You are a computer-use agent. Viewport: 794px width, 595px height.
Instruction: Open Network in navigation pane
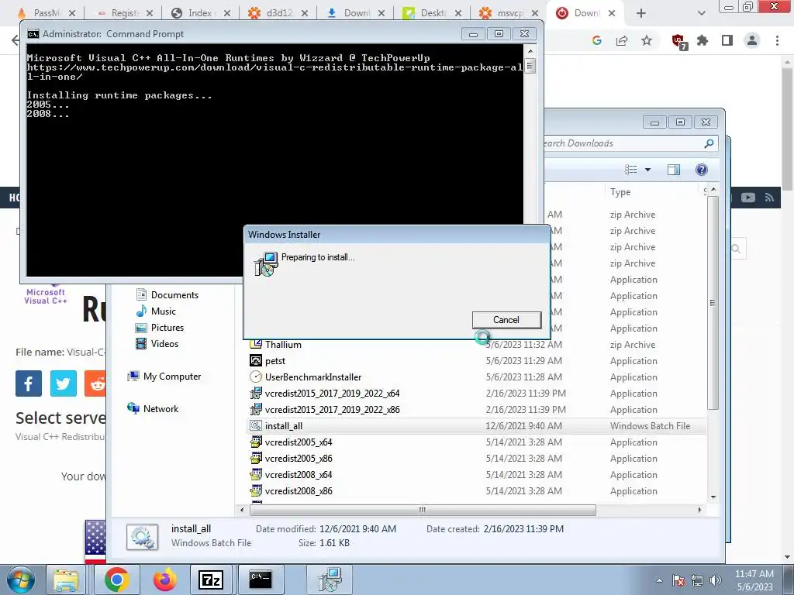pos(153,409)
